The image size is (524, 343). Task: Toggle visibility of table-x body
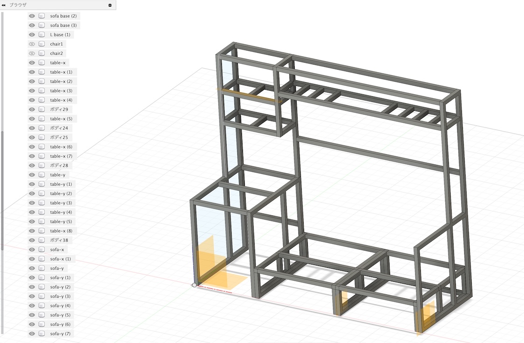32,63
